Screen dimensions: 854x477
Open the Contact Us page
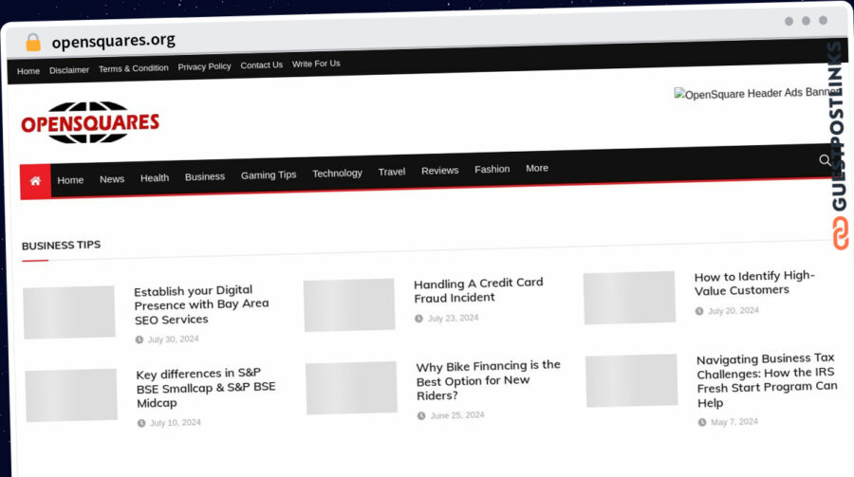coord(262,64)
